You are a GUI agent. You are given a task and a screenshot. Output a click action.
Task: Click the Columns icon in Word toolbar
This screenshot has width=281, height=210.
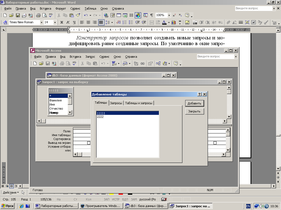(x=131, y=15)
